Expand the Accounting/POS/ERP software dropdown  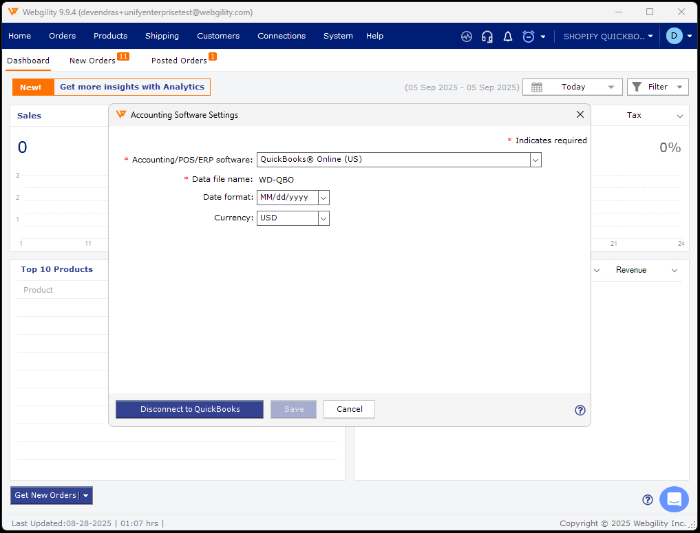(535, 160)
